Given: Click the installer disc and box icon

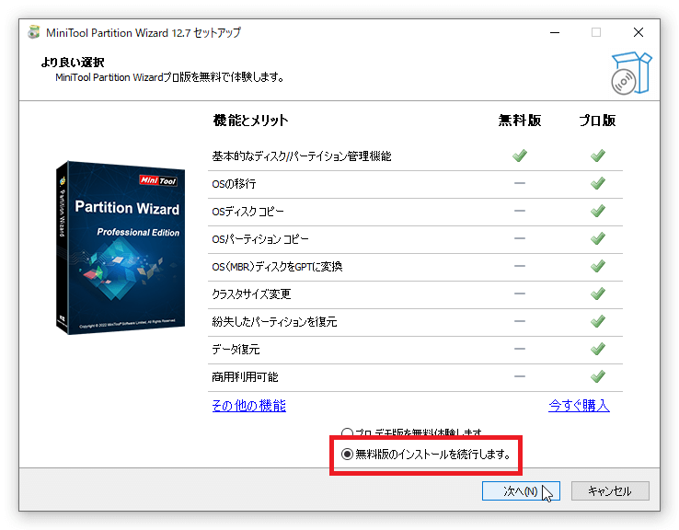Looking at the screenshot, I should click(x=631, y=73).
